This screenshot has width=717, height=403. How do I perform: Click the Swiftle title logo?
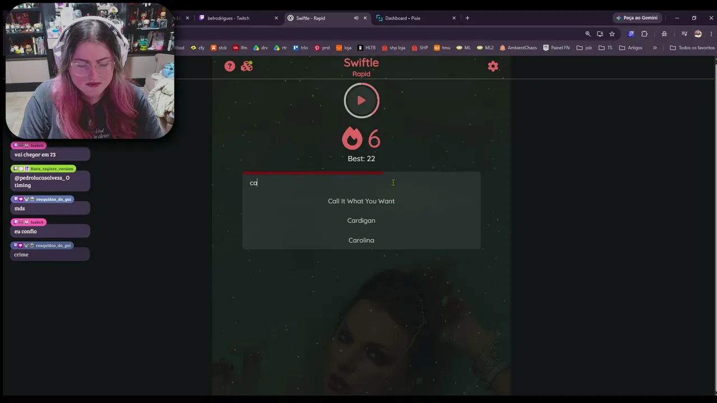pyautogui.click(x=361, y=63)
